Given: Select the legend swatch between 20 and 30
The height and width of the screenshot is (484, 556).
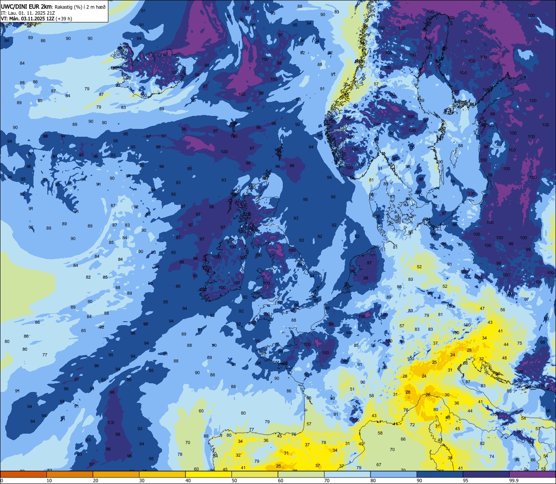Looking at the screenshot, I should pyautogui.click(x=116, y=474).
